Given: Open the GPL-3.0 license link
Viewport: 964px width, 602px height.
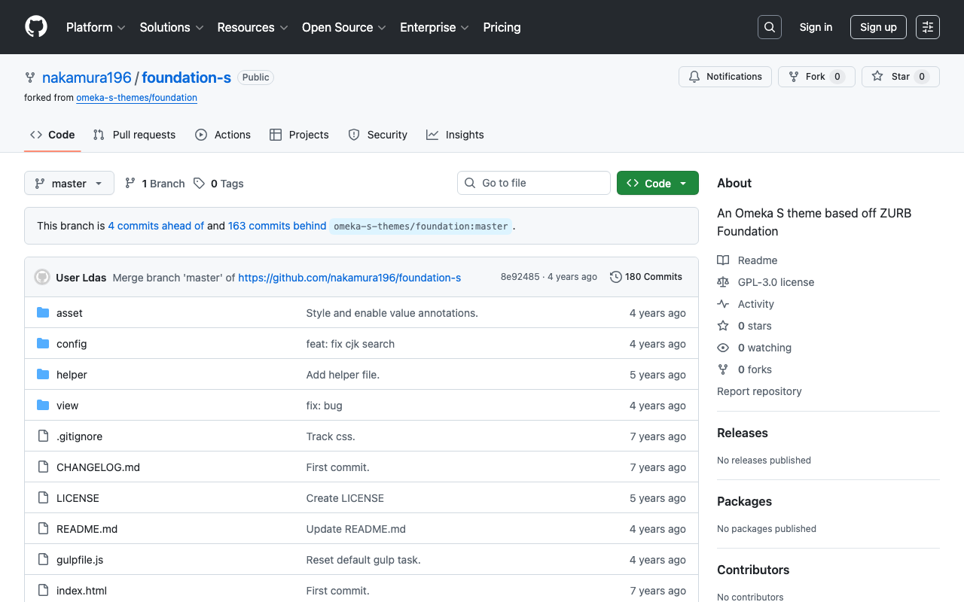Looking at the screenshot, I should (x=776, y=282).
